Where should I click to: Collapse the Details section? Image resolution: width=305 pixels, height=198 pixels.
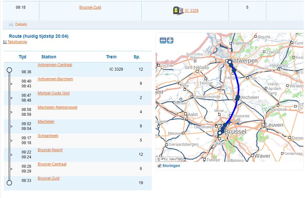tap(11, 25)
